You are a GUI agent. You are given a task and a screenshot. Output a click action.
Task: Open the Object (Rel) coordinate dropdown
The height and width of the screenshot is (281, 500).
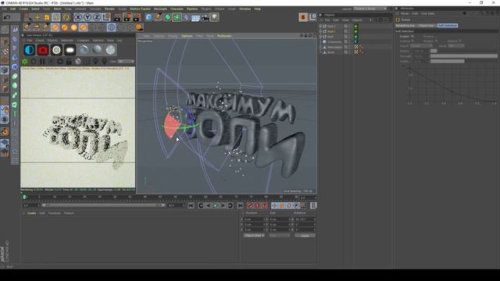[254, 236]
